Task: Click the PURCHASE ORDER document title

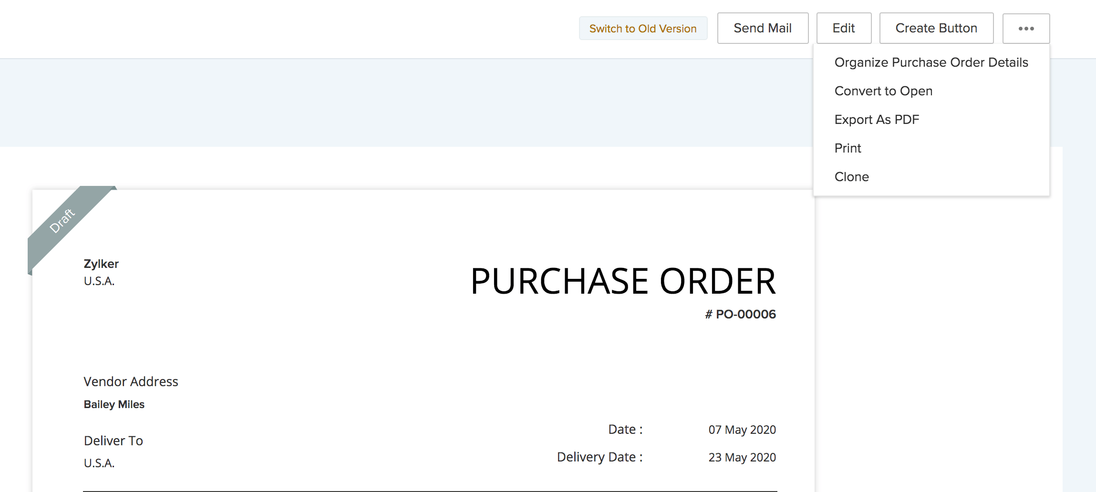Action: [623, 281]
